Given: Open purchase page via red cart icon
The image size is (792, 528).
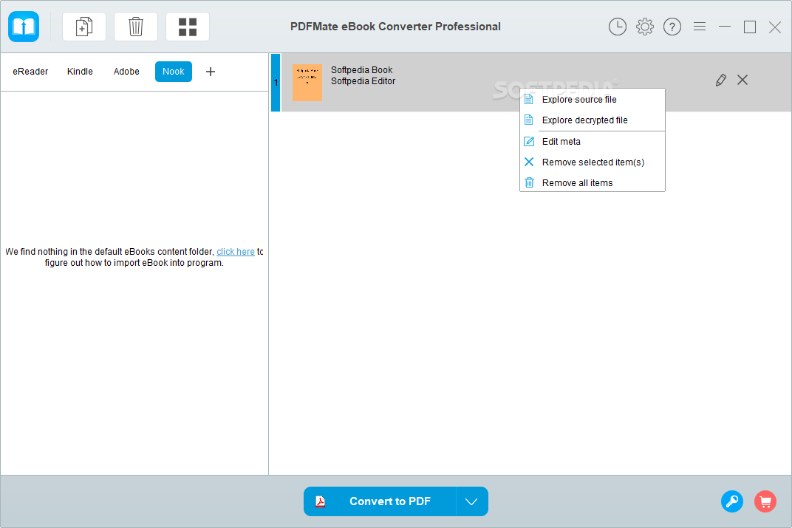Looking at the screenshot, I should coord(765,501).
